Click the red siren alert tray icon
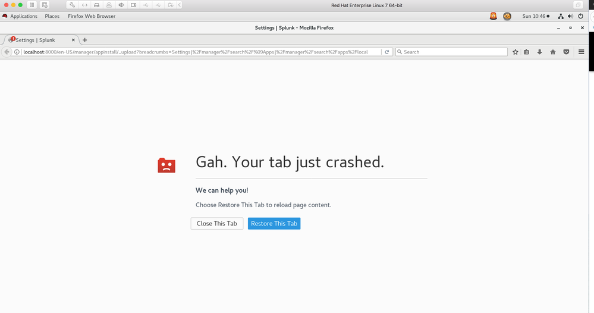 pos(494,16)
